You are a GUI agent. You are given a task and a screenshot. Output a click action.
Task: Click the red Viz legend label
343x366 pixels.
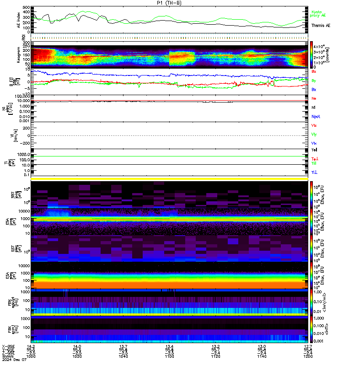(x=314, y=125)
